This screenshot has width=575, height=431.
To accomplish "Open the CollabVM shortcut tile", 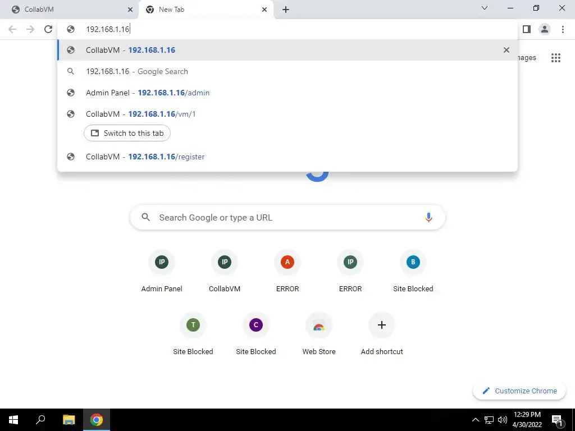I will click(x=225, y=271).
